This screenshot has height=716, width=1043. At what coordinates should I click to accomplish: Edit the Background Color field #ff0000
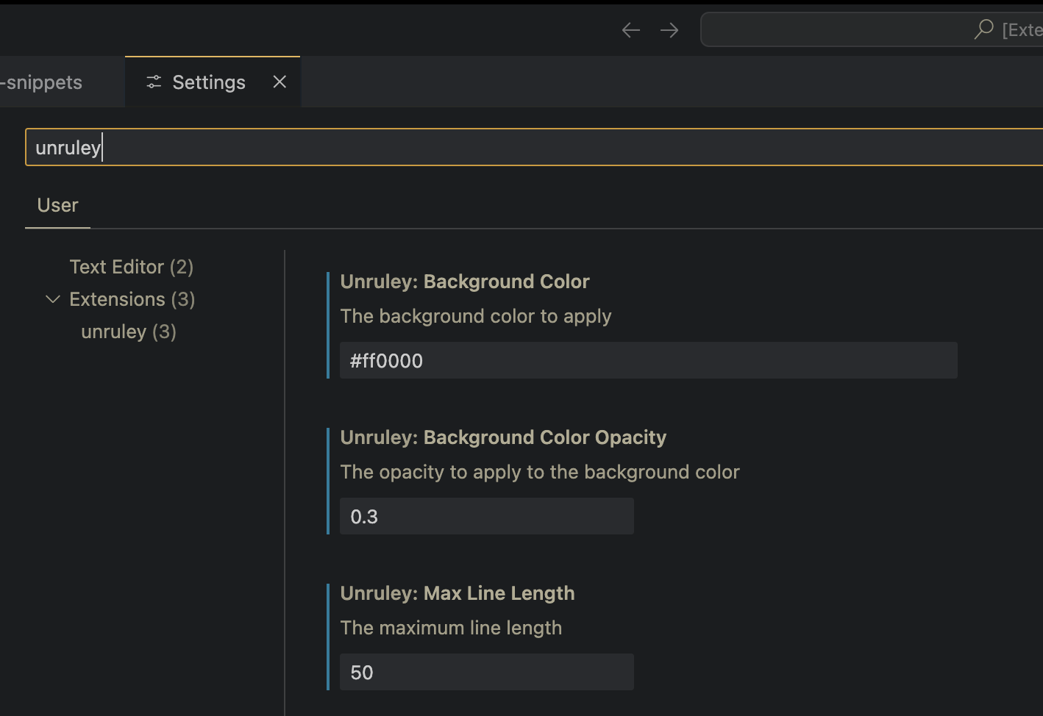tap(649, 360)
